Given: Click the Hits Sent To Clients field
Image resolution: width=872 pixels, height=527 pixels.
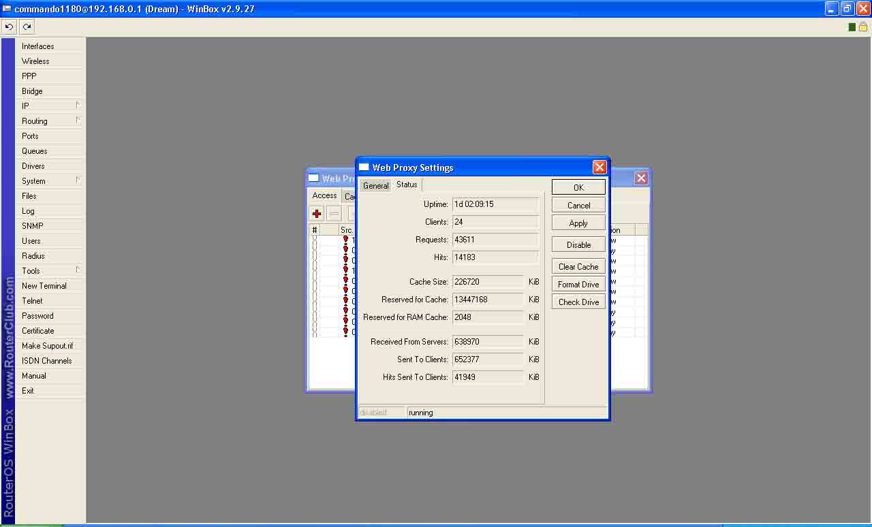Looking at the screenshot, I should pyautogui.click(x=488, y=377).
